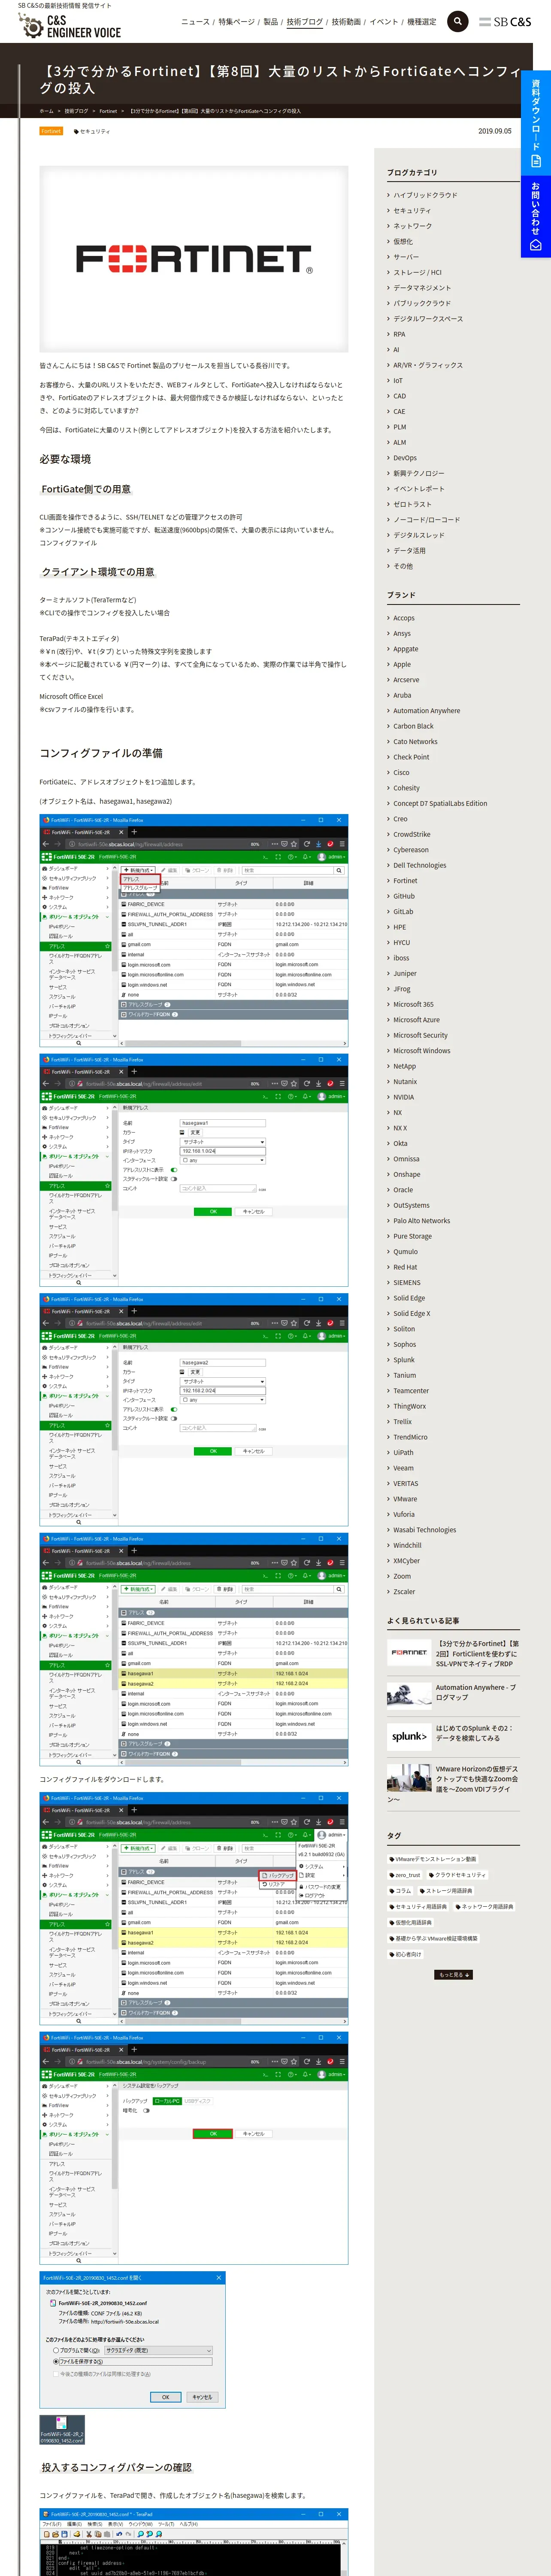Open ストレージ / HCI blog category

pyautogui.click(x=417, y=272)
